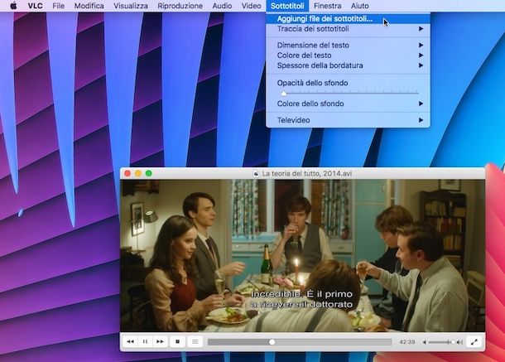Pause the video playback

click(145, 341)
